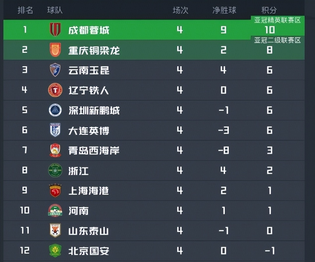Viewport: 315px width, 262px height.
Task: Select the 重庆铜梁龙 team badge
Action: point(55,50)
